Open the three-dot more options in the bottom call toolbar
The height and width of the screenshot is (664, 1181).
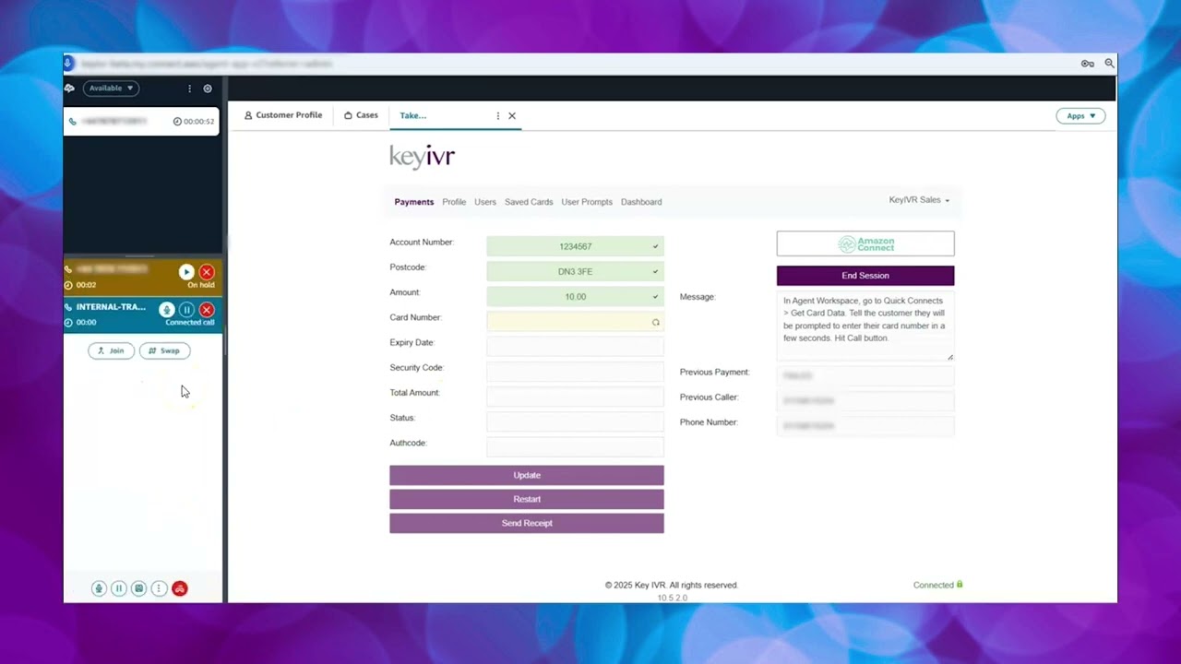[159, 588]
